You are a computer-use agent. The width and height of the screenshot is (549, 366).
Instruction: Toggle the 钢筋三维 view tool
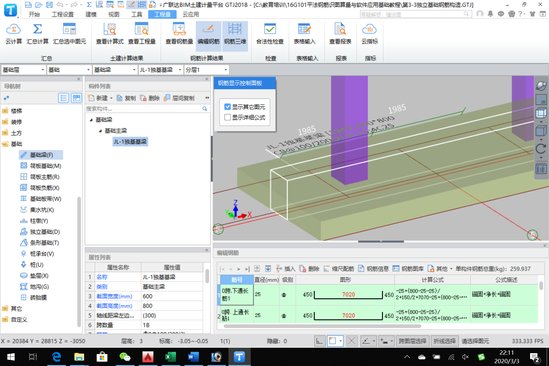[x=235, y=36]
